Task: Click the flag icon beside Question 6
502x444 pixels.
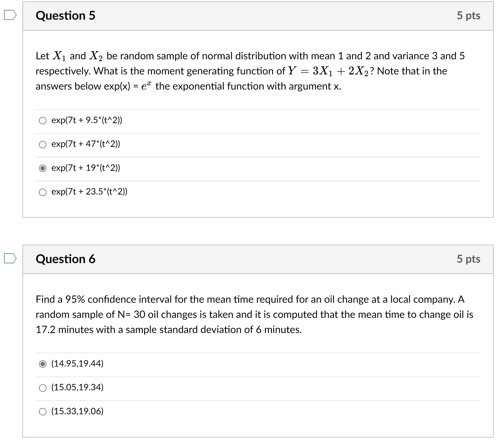Action: pyautogui.click(x=10, y=259)
